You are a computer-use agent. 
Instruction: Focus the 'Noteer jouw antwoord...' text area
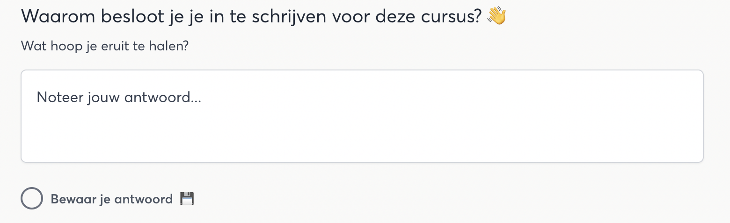click(362, 116)
